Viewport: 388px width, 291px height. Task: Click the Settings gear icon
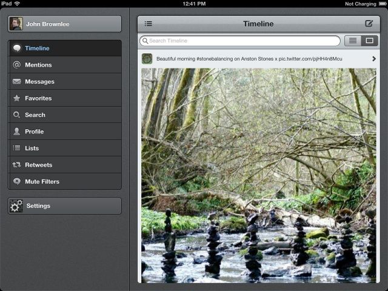[x=16, y=206]
